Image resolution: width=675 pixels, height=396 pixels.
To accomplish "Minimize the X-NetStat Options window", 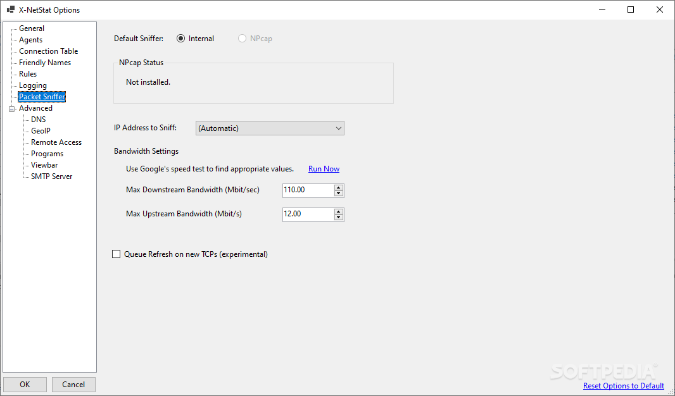I will click(602, 9).
